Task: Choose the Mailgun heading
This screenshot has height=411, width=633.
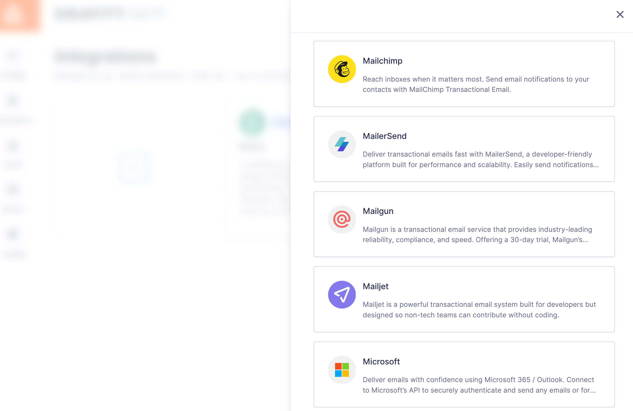Action: pos(378,211)
